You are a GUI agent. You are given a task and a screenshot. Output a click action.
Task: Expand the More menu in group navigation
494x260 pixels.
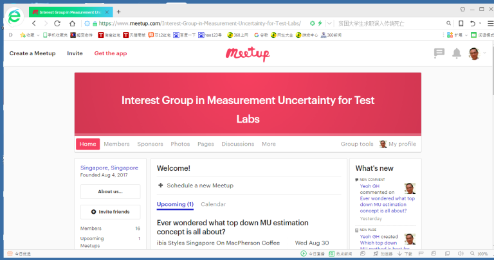coord(269,144)
